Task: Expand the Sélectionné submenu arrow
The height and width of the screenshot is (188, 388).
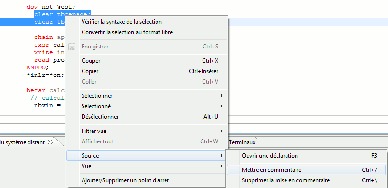Action: pos(222,106)
